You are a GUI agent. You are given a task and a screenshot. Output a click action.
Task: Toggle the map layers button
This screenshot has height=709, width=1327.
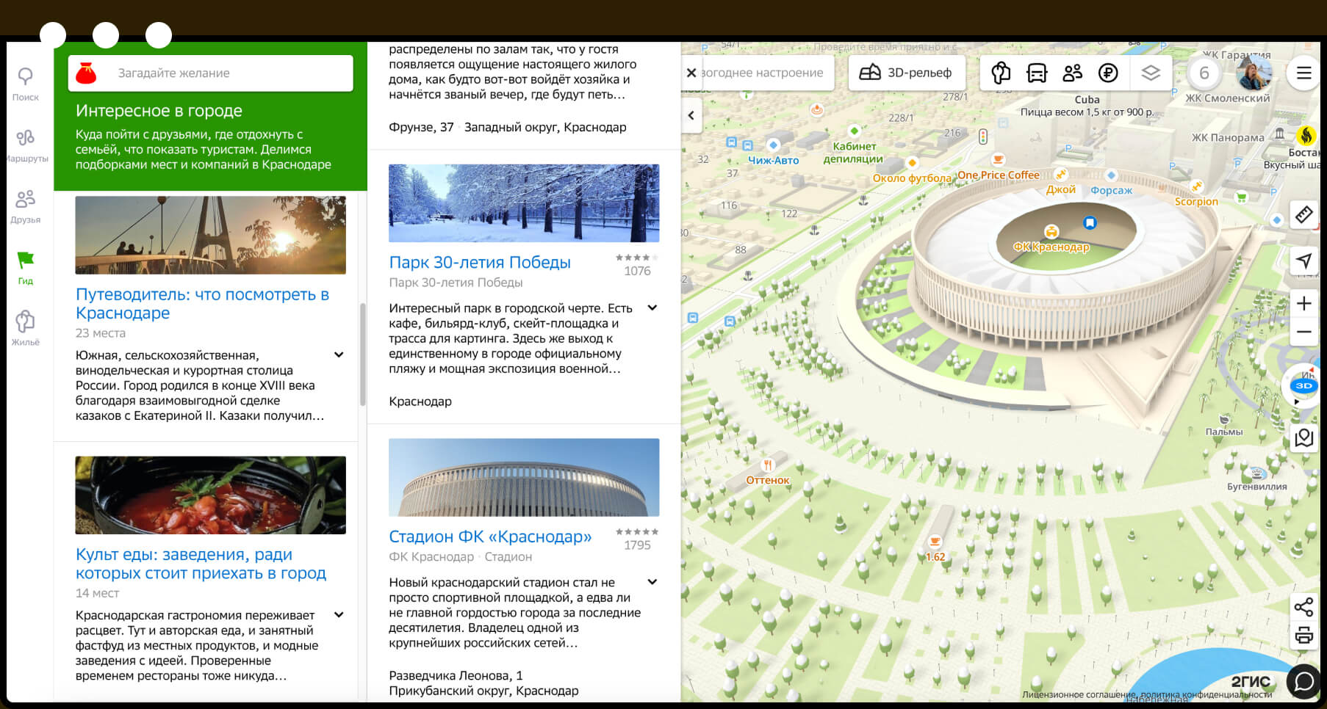tap(1150, 73)
